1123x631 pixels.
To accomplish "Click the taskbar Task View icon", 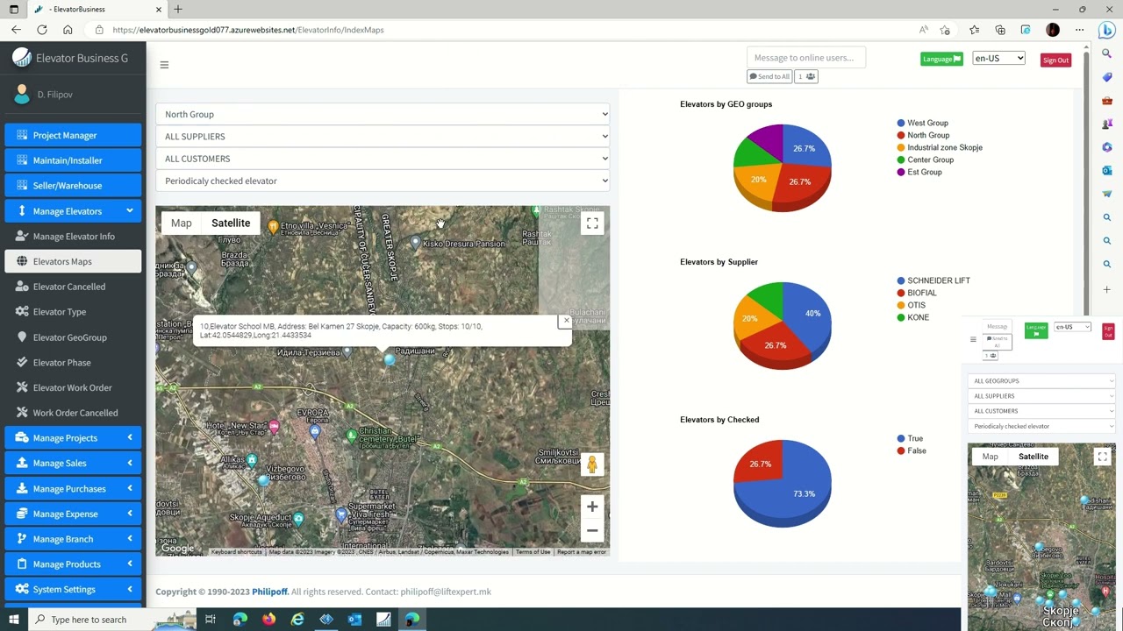I will (211, 620).
